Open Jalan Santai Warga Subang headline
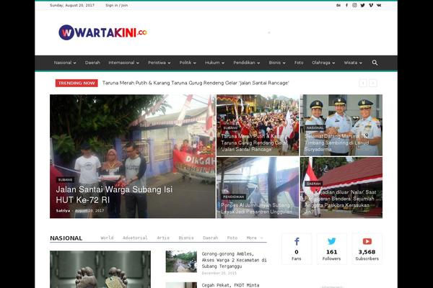This screenshot has width=433, height=288. (114, 194)
